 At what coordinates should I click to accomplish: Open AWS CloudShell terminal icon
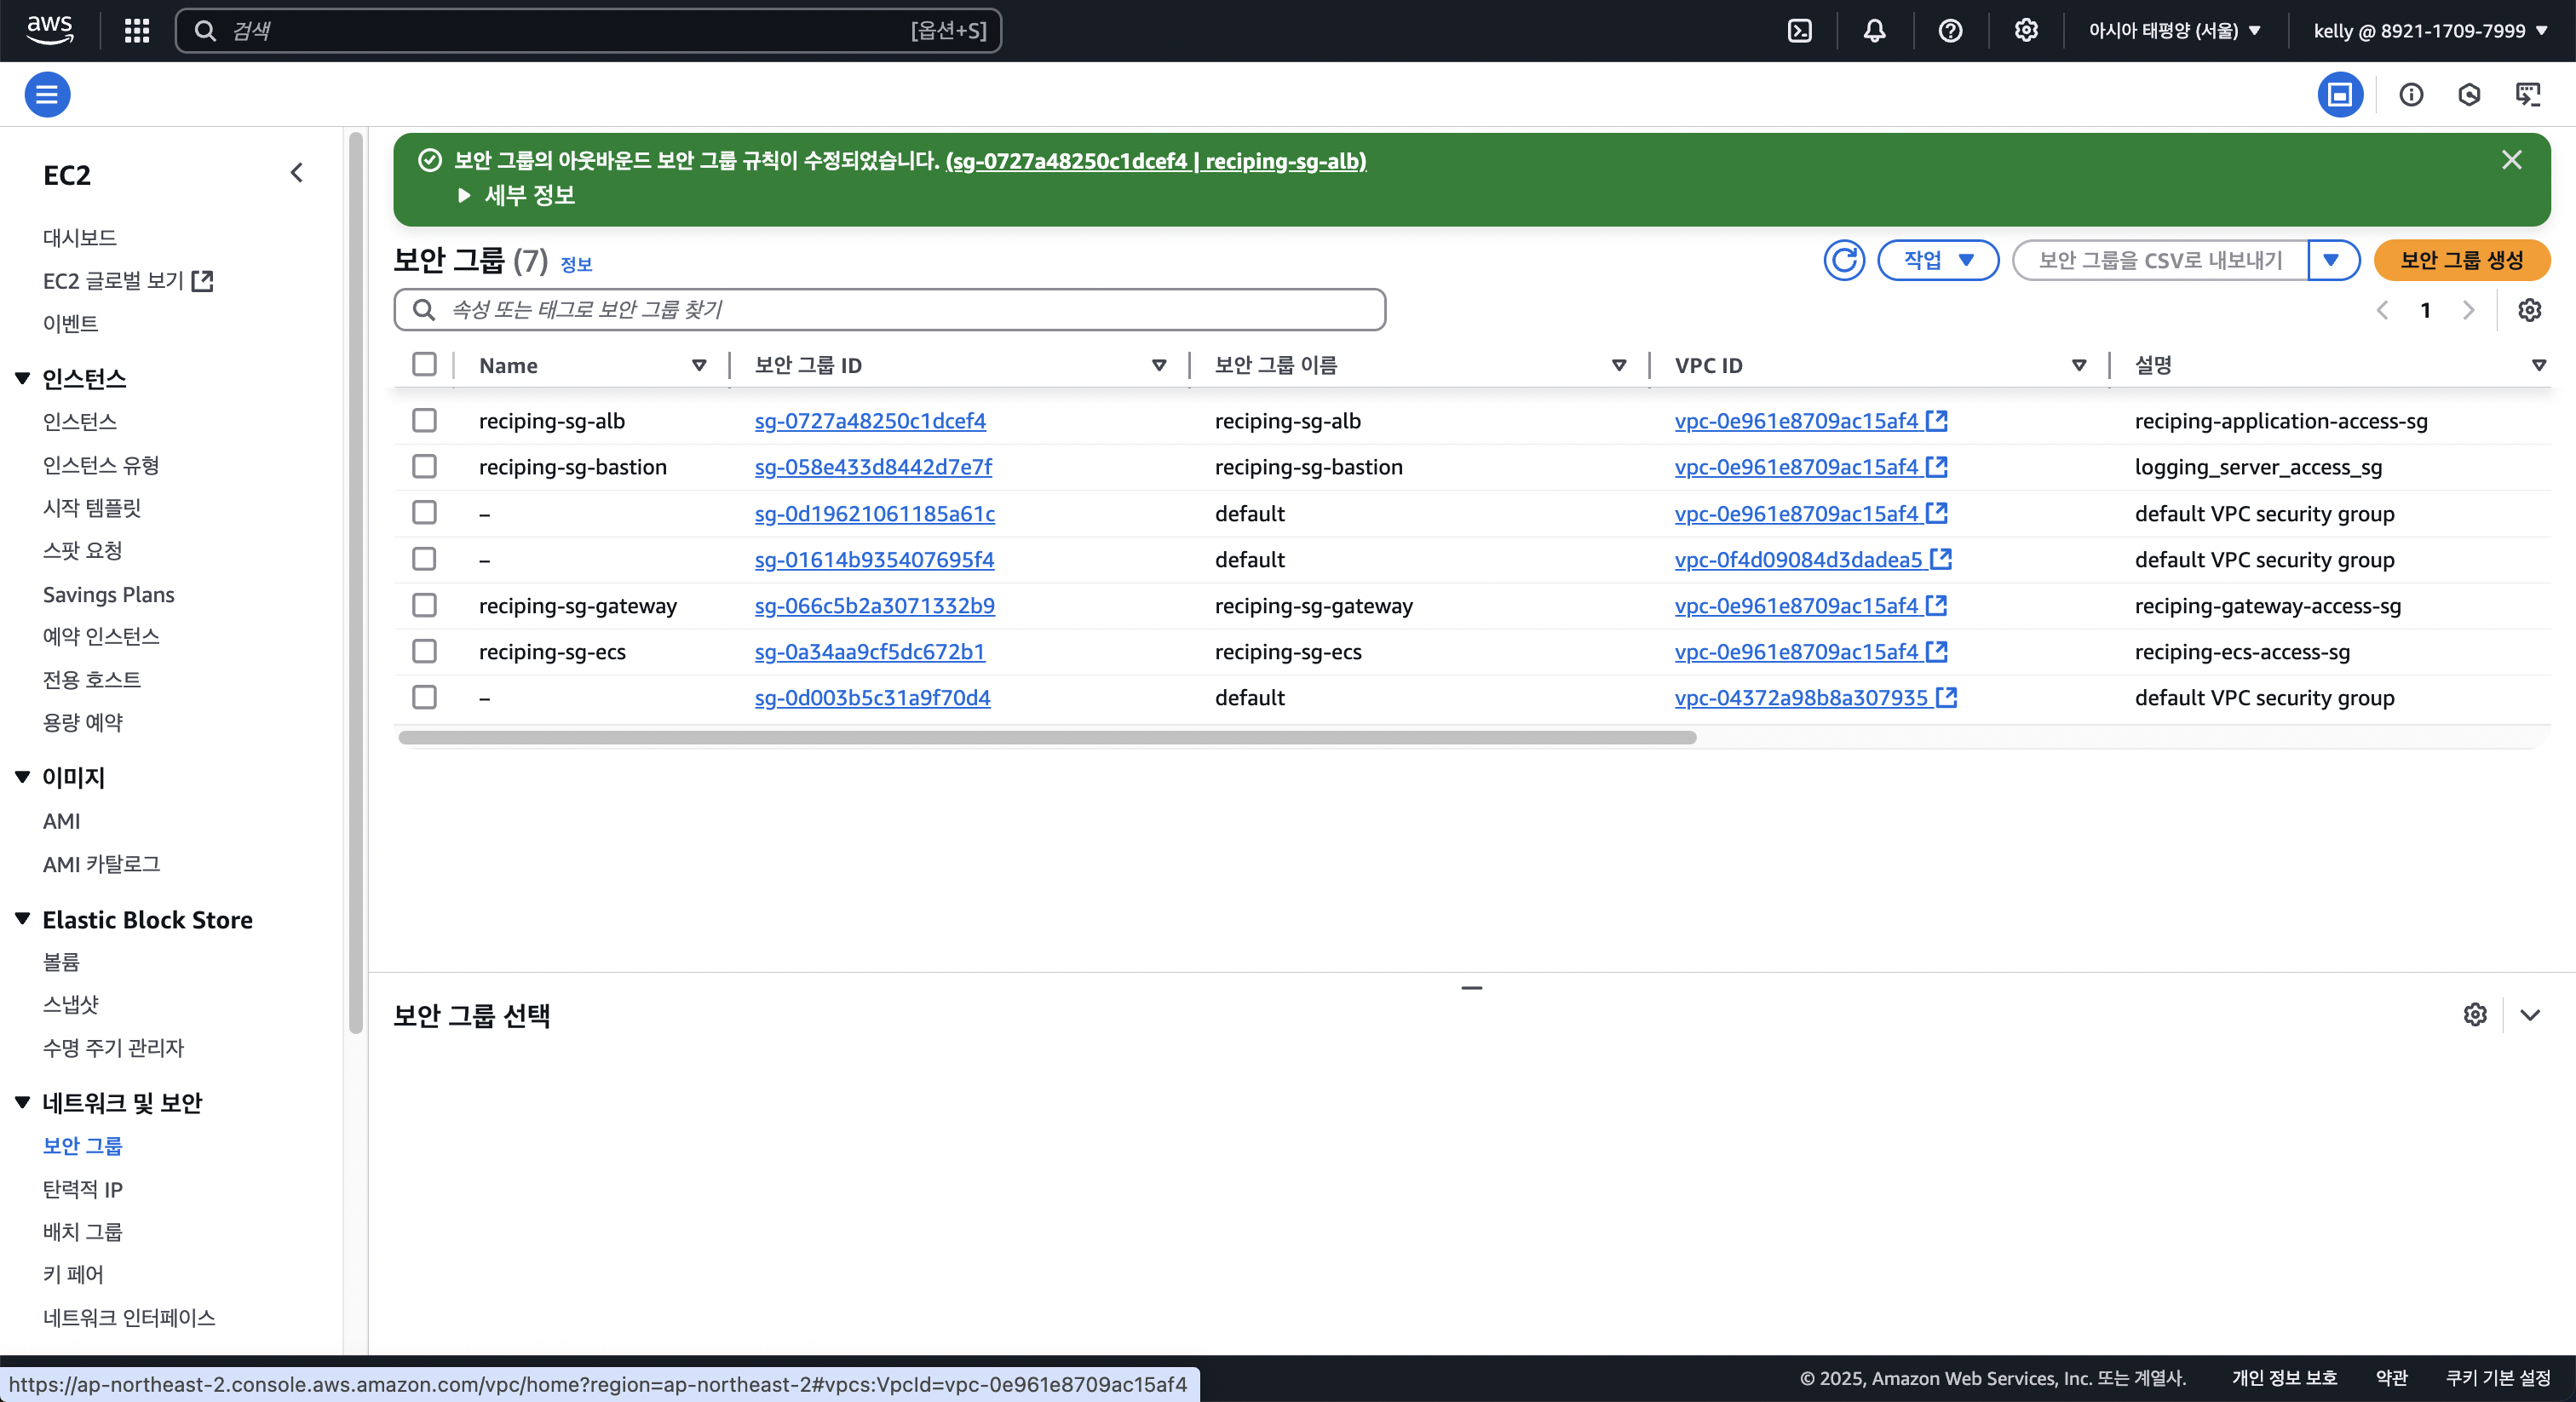point(1799,31)
